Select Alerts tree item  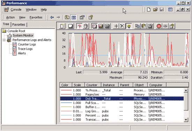(x=22, y=53)
